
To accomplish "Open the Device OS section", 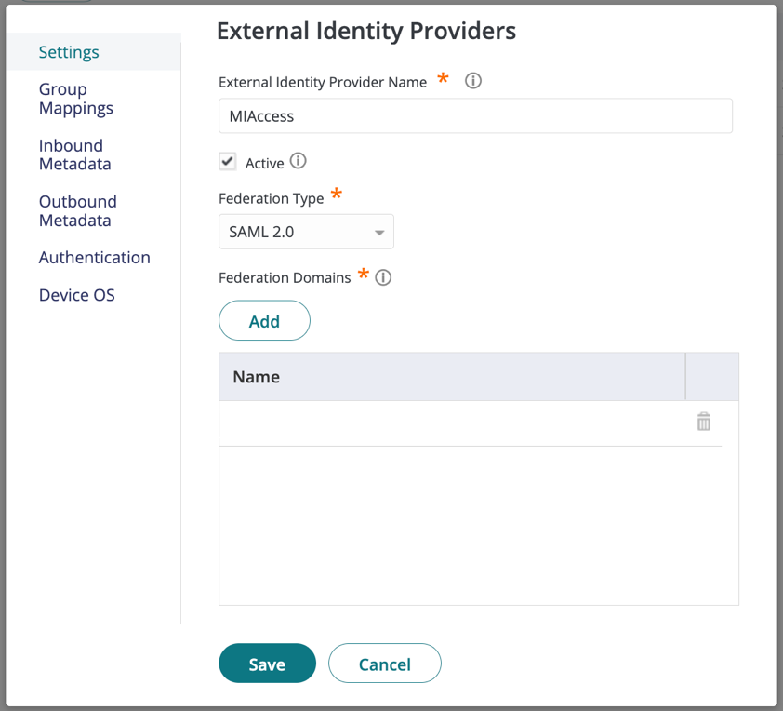I will pos(76,294).
